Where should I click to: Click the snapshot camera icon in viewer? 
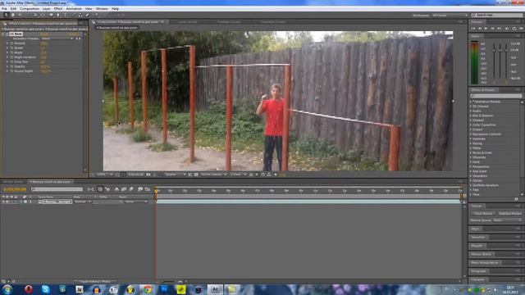tap(148, 175)
